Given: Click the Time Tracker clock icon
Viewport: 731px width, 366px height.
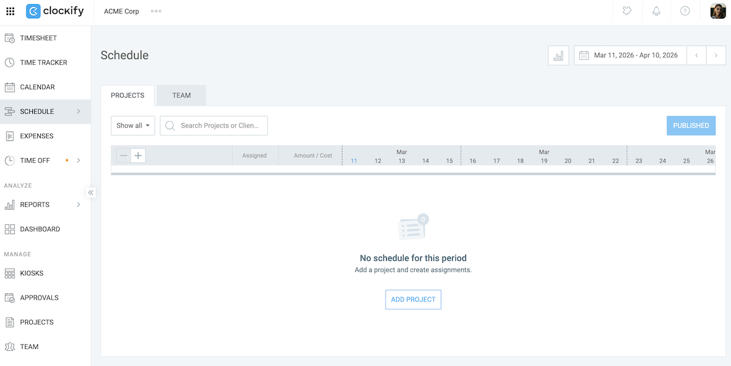Looking at the screenshot, I should click(10, 63).
